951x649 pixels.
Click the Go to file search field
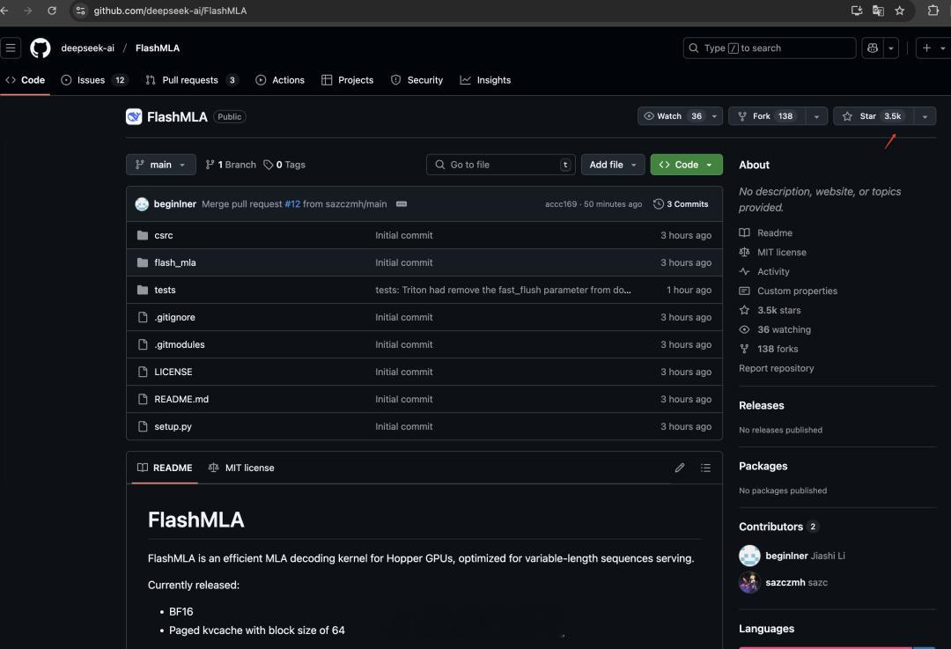[x=501, y=165]
